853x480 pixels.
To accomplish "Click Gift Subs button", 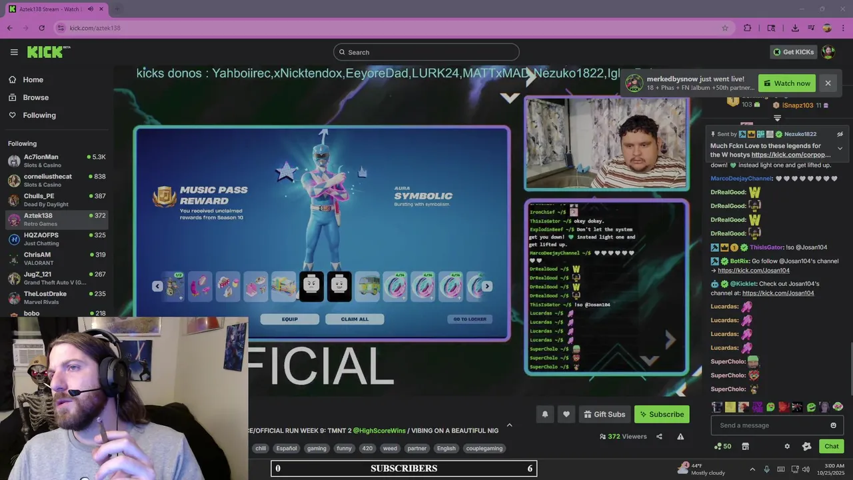I will 604,414.
